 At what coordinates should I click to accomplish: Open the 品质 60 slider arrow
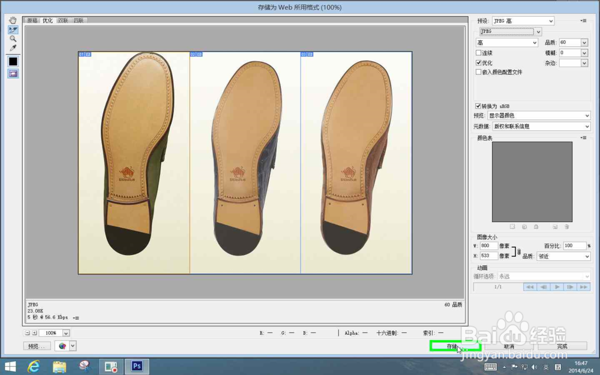(x=584, y=43)
